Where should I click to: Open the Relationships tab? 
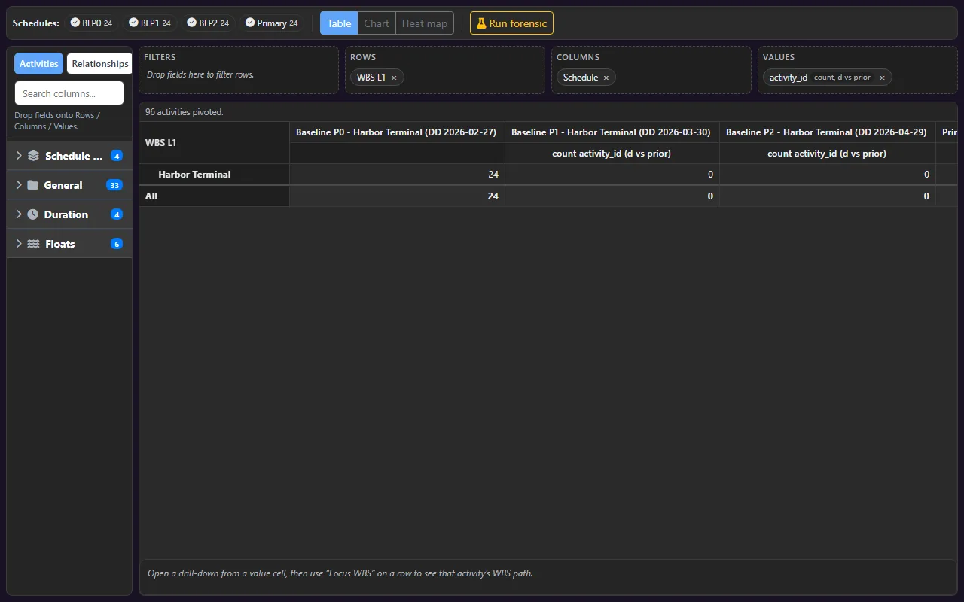tap(99, 64)
